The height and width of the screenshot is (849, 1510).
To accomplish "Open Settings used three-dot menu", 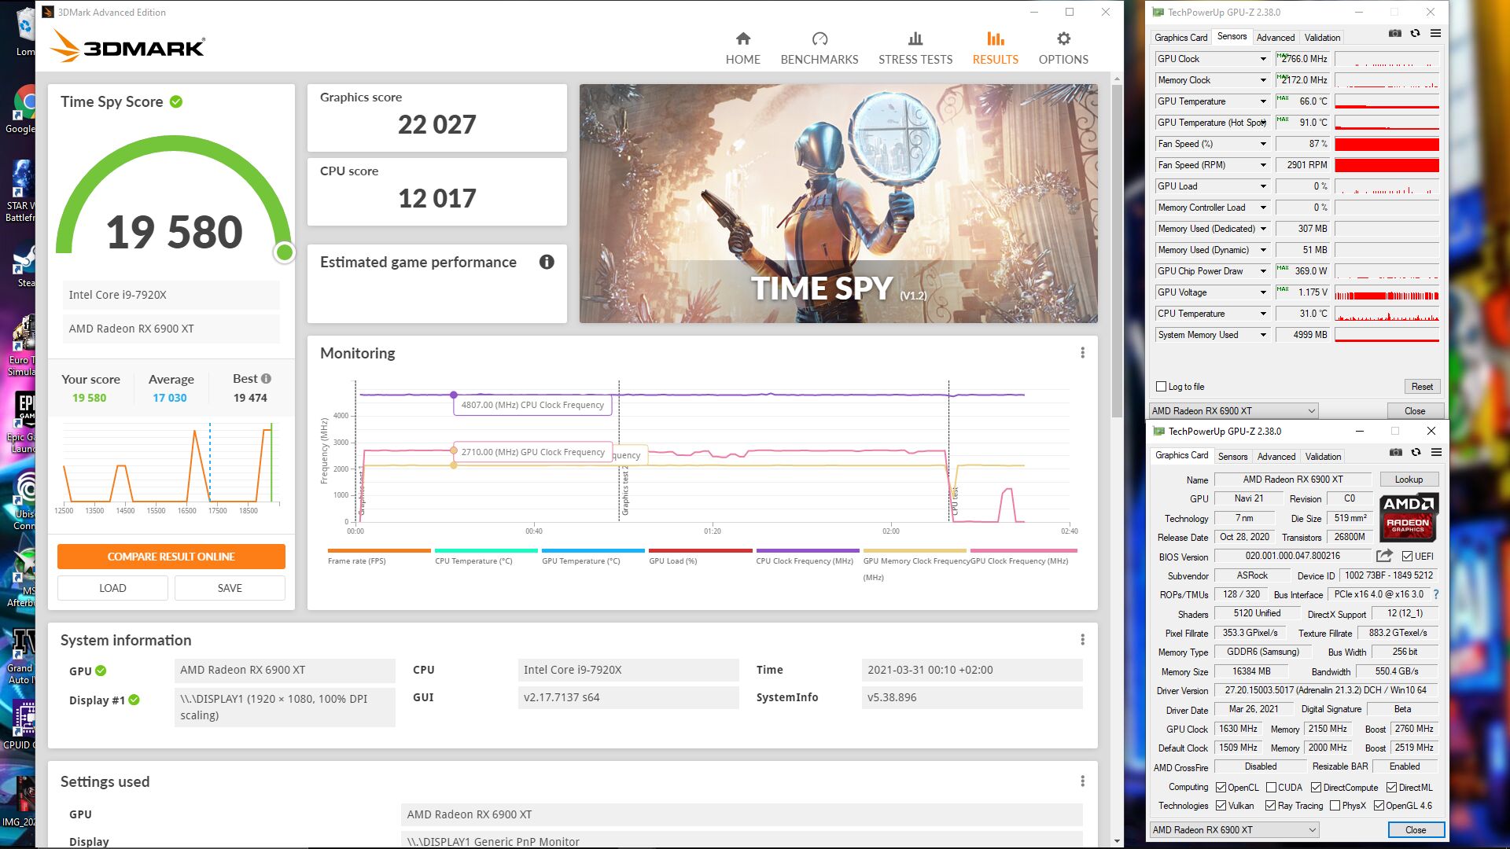I will coord(1082,781).
